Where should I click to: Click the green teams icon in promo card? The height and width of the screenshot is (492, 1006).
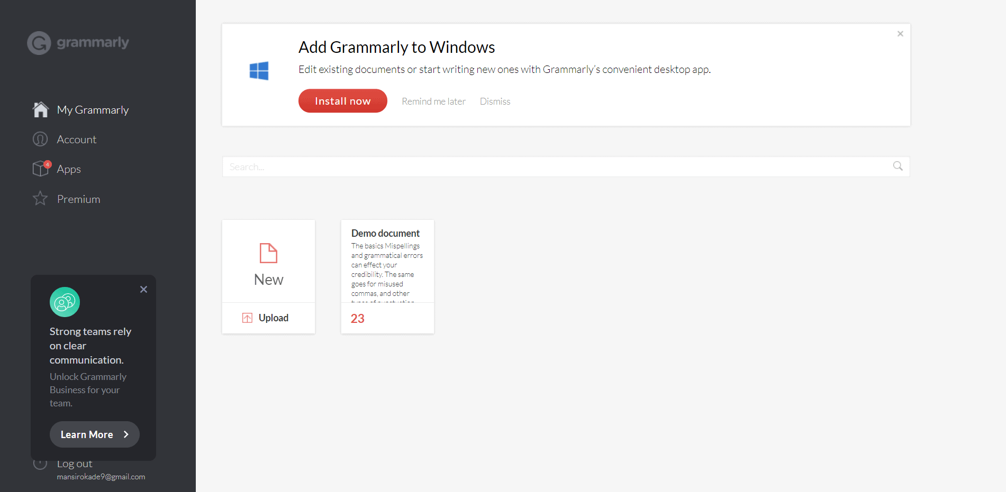[65, 302]
